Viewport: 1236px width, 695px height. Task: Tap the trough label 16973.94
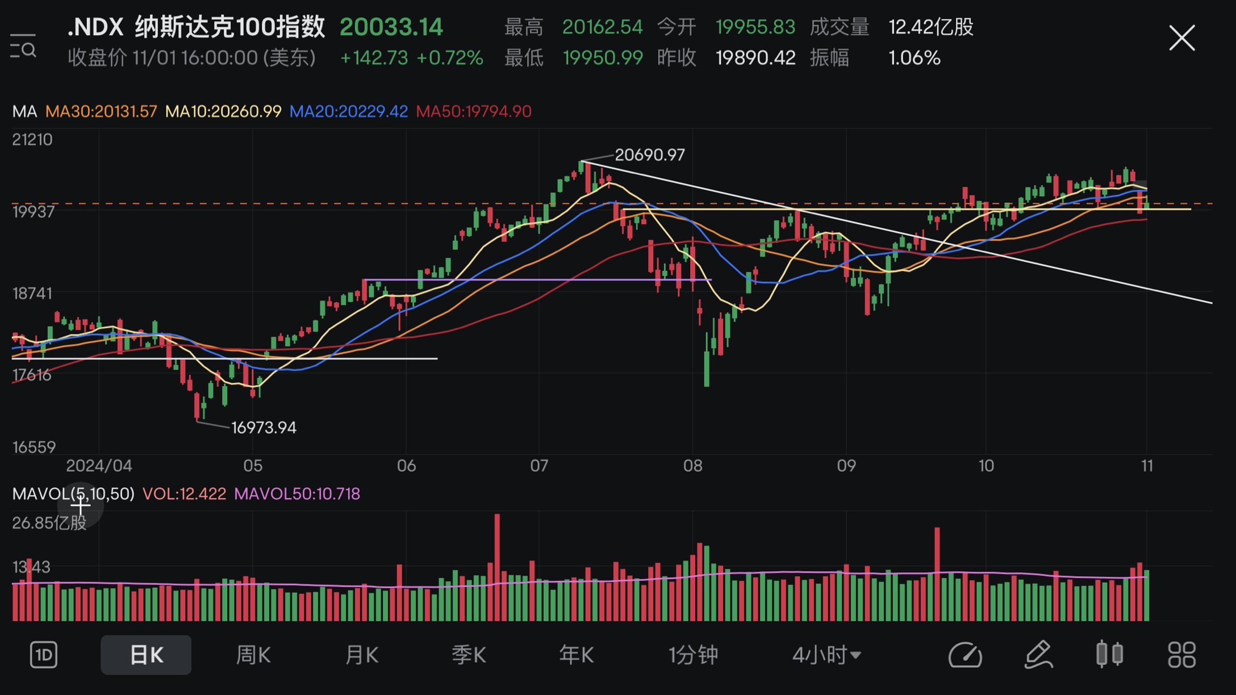coord(264,428)
